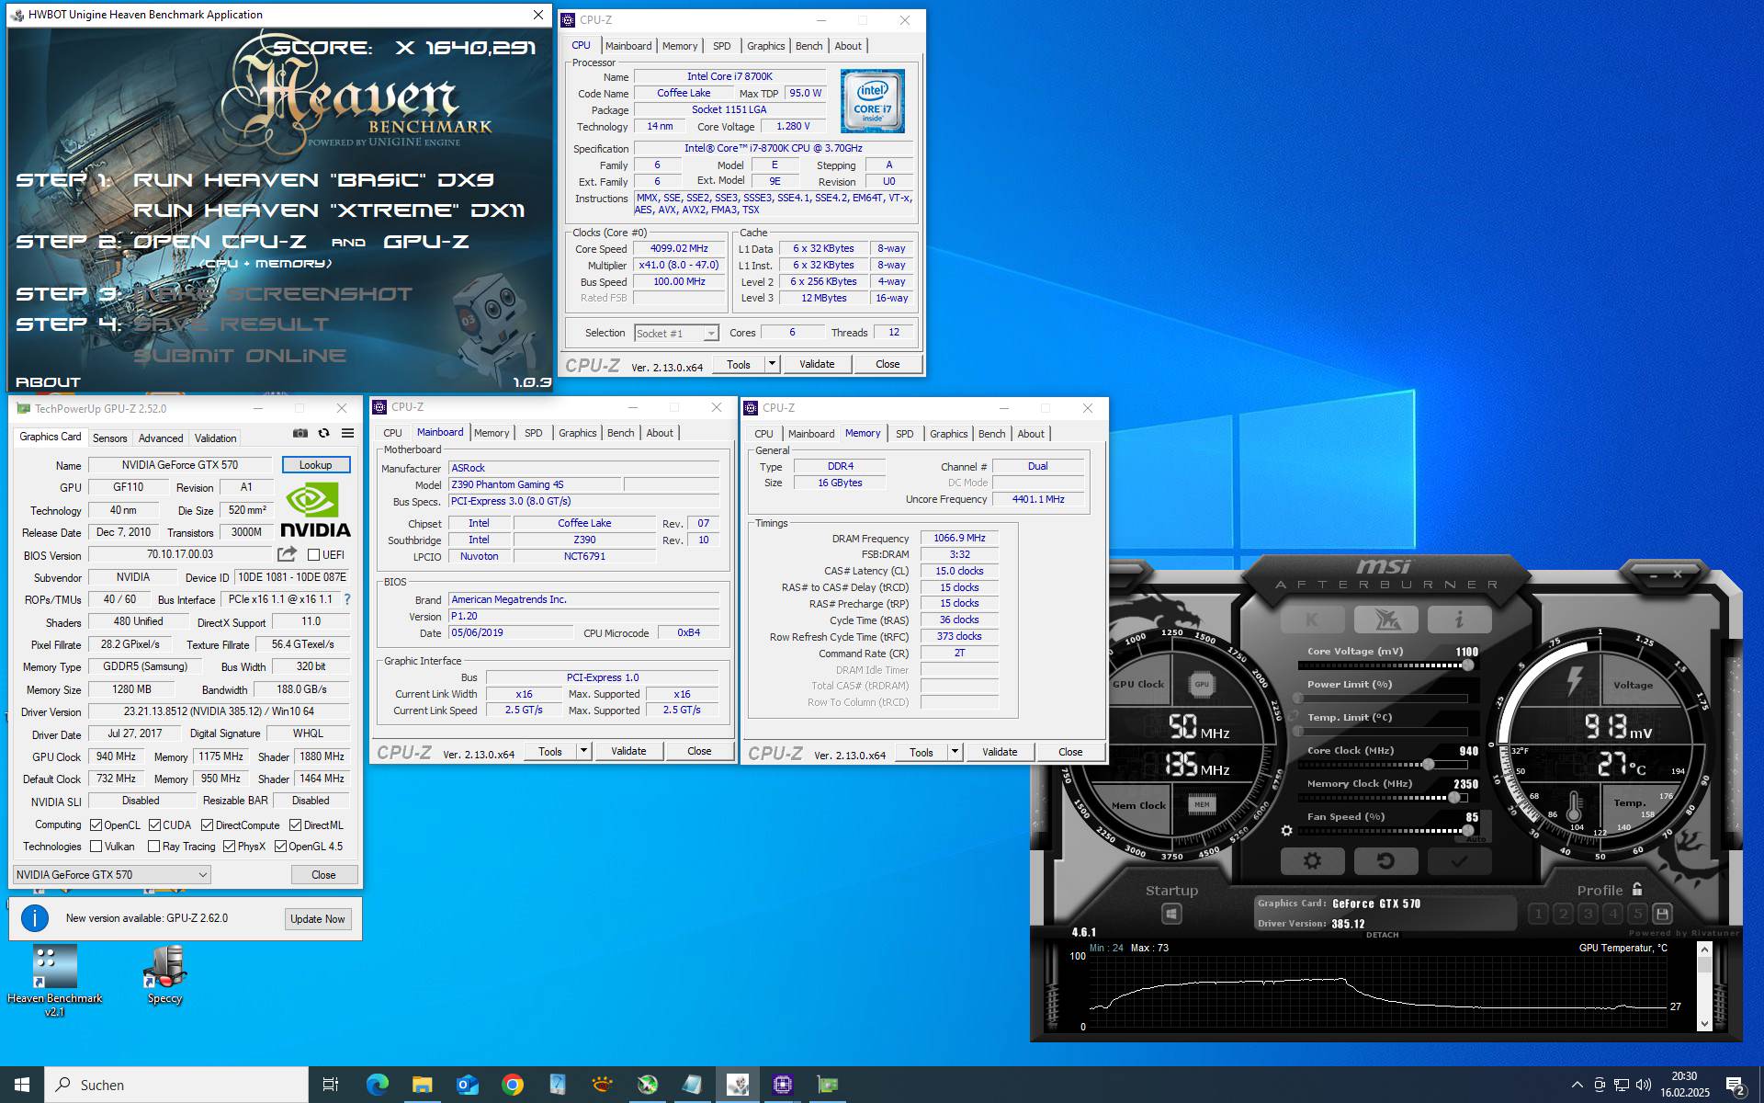Screen dimensions: 1764x1103
Task: Click Validate in the top CPU-Z window
Action: (817, 364)
